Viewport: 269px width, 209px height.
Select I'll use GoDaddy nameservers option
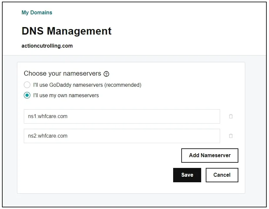click(x=27, y=85)
